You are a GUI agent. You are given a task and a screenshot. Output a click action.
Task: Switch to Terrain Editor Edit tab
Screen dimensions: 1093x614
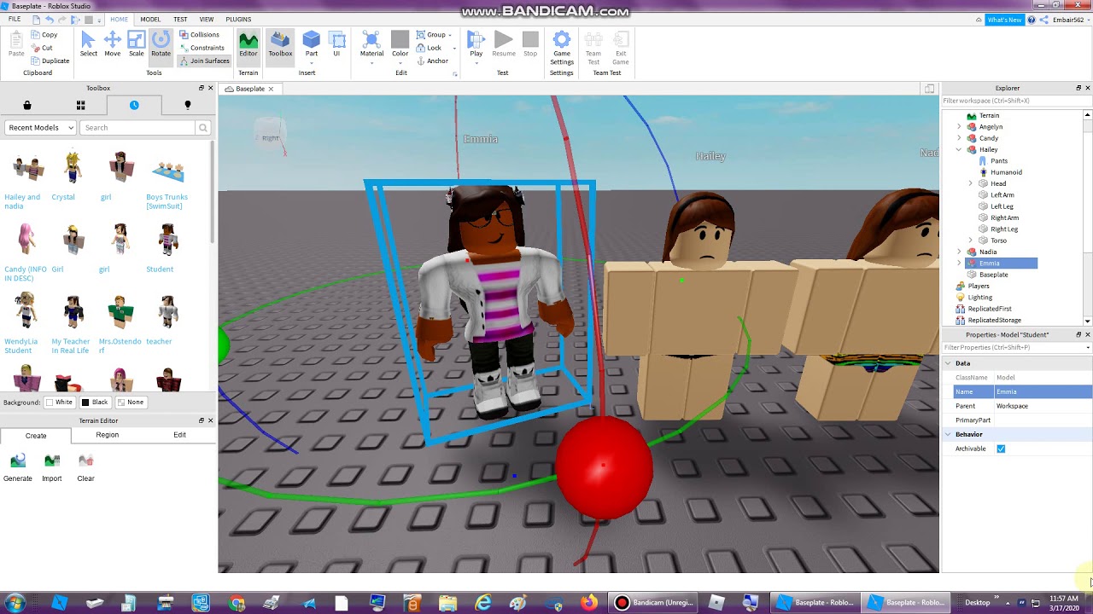179,435
